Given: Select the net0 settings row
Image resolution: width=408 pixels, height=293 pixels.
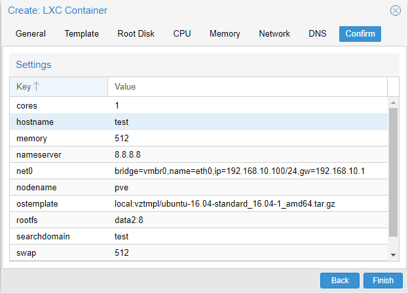Looking at the screenshot, I should coord(198,171).
